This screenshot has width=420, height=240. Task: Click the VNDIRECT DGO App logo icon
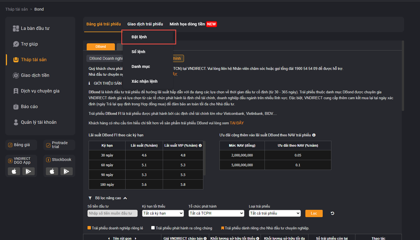click(x=10, y=161)
